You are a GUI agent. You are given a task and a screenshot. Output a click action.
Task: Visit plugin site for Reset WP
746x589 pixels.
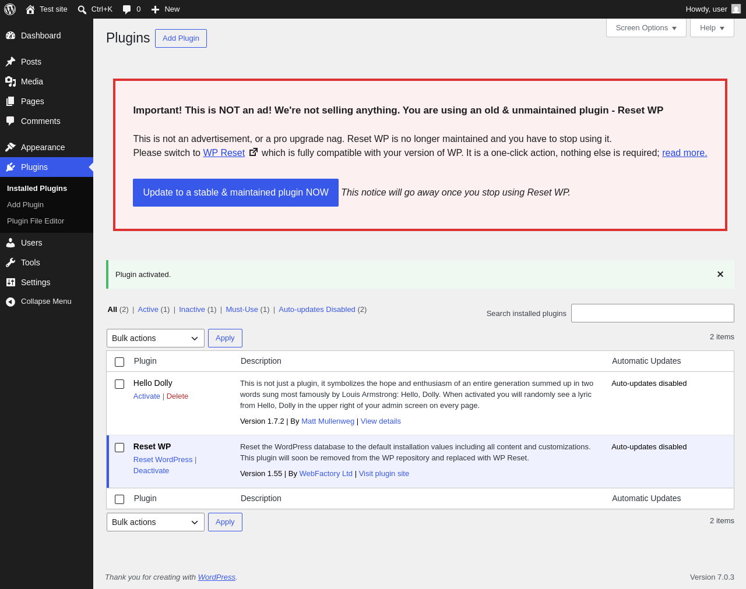[384, 474]
